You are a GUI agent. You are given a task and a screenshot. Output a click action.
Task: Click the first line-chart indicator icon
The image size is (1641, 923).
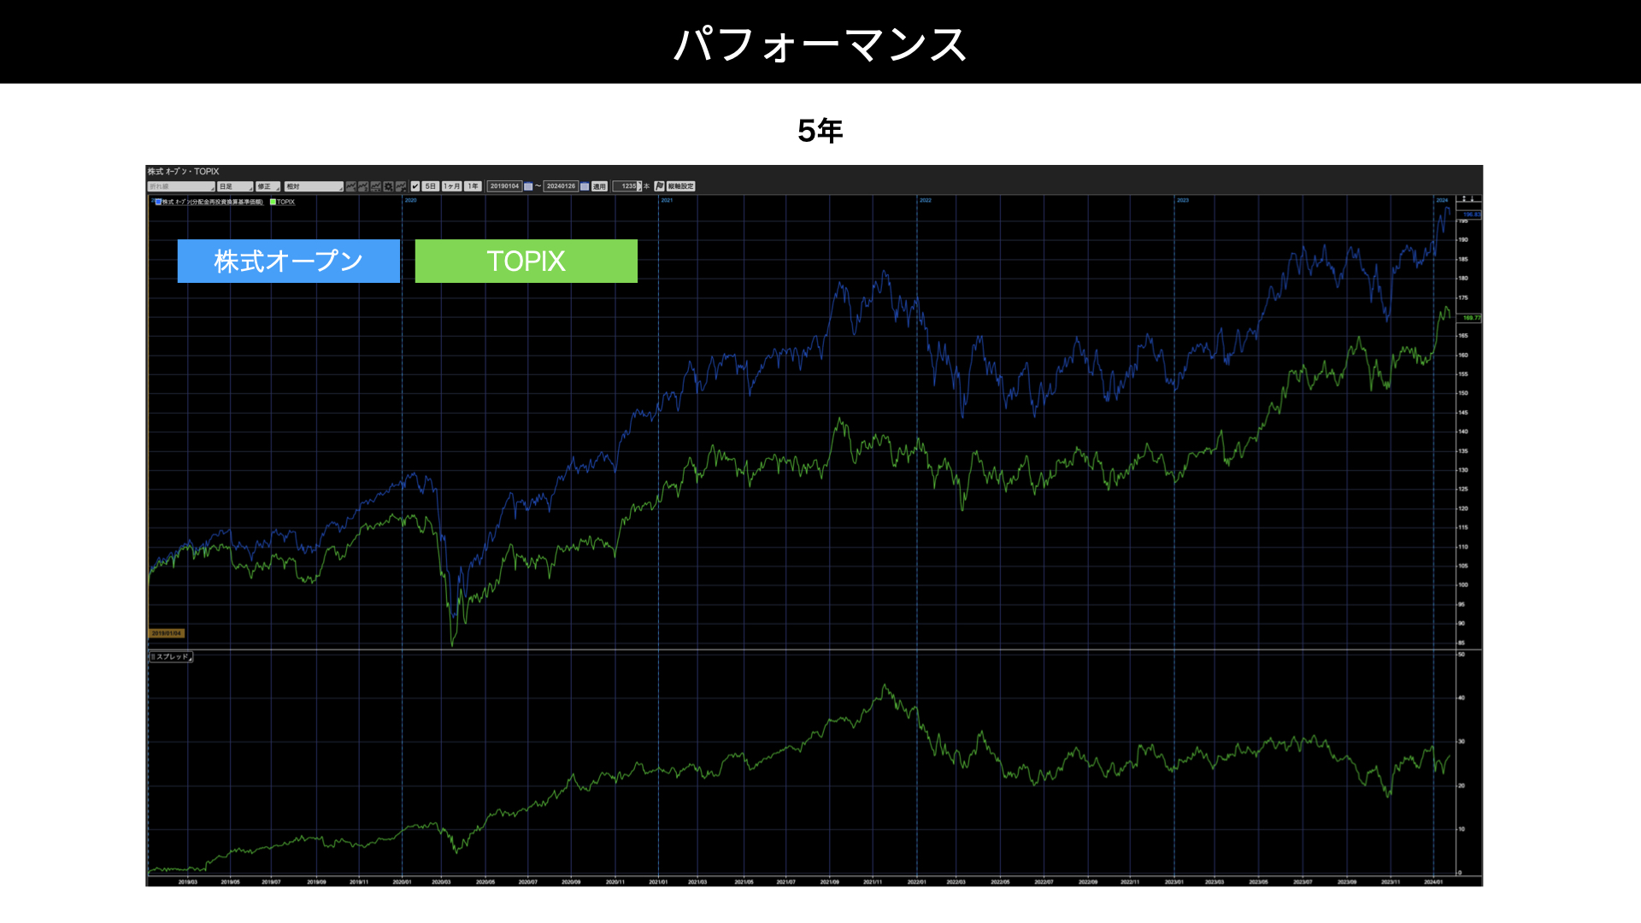pyautogui.click(x=351, y=186)
